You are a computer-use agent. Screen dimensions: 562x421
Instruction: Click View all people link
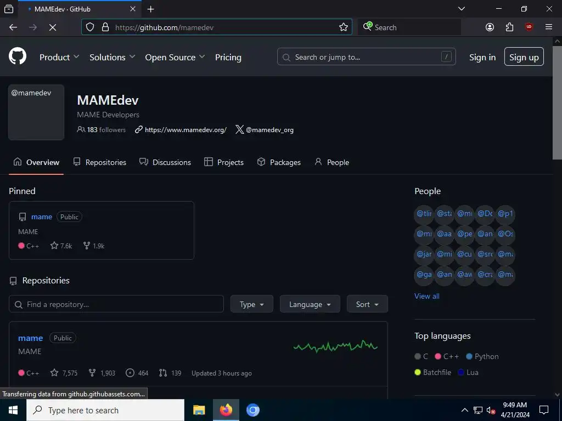[427, 296]
